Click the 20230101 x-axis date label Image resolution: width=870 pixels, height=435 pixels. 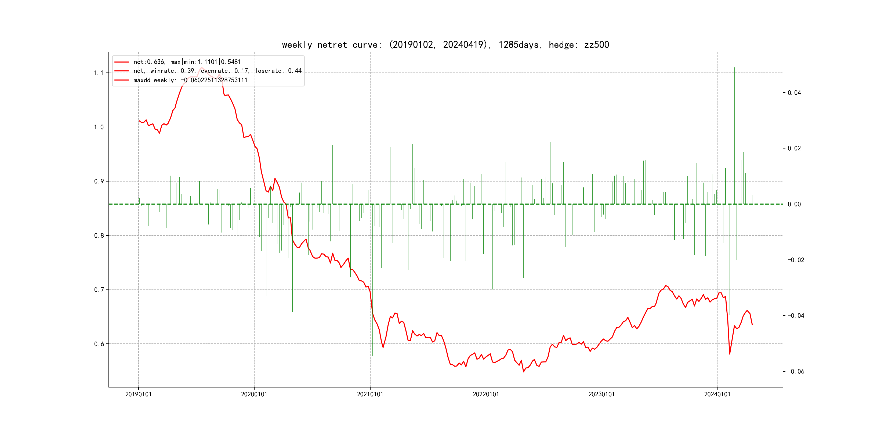tap(601, 394)
